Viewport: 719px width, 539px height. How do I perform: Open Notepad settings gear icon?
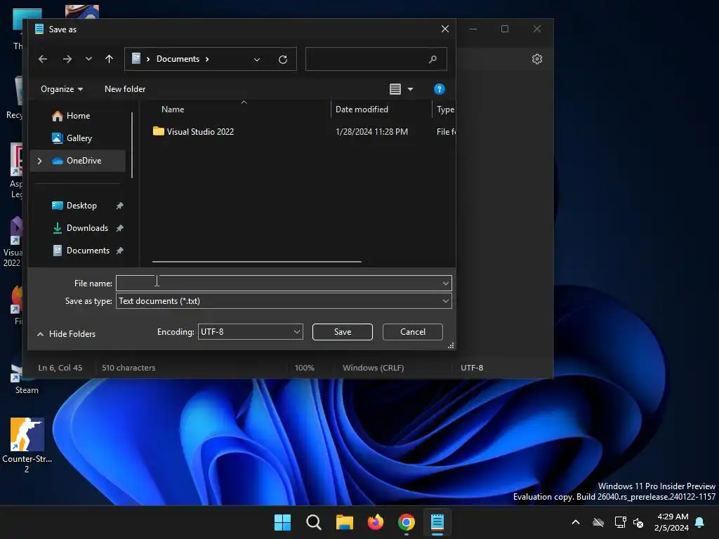click(537, 59)
